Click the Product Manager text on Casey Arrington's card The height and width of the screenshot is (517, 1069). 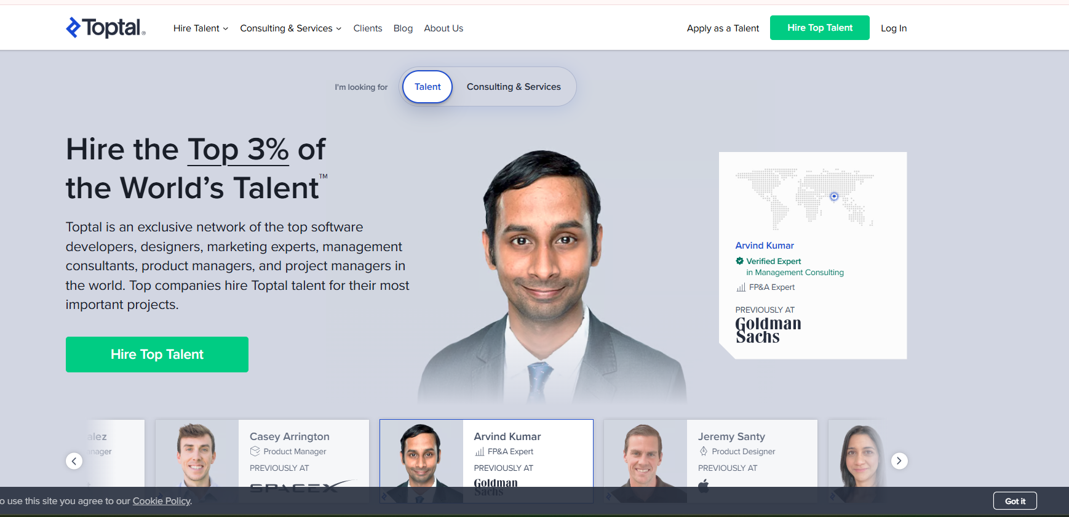[295, 452]
